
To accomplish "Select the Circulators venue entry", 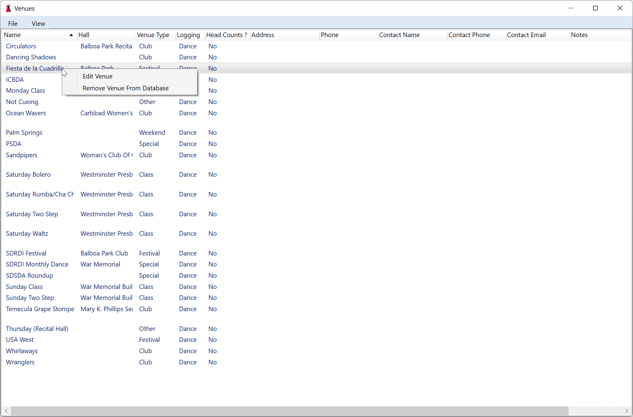I will pos(20,46).
